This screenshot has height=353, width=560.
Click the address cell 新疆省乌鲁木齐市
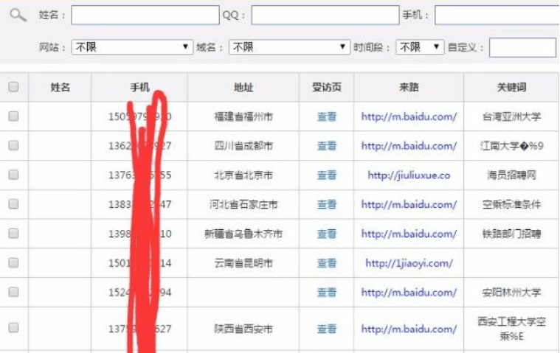tap(243, 234)
